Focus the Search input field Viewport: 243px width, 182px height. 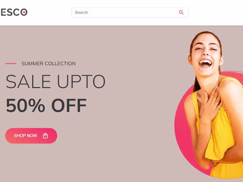130,12
